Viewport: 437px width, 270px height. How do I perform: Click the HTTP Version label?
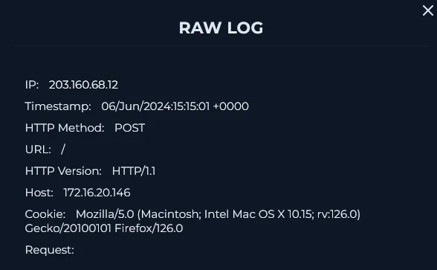(64, 171)
